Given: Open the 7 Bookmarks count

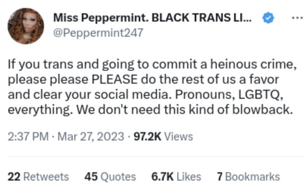Looking at the screenshot, I should (x=248, y=177).
